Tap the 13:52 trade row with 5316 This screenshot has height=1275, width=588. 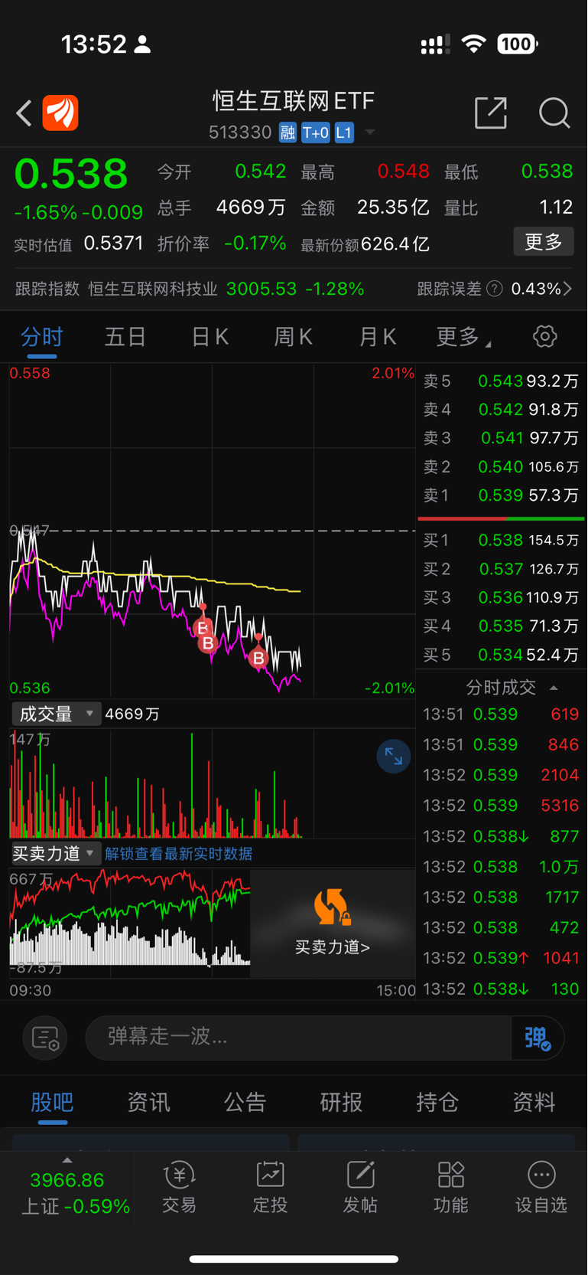(502, 806)
